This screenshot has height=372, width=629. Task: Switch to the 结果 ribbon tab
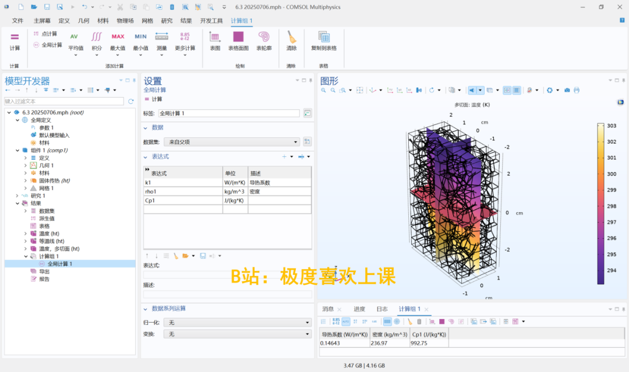coord(186,21)
